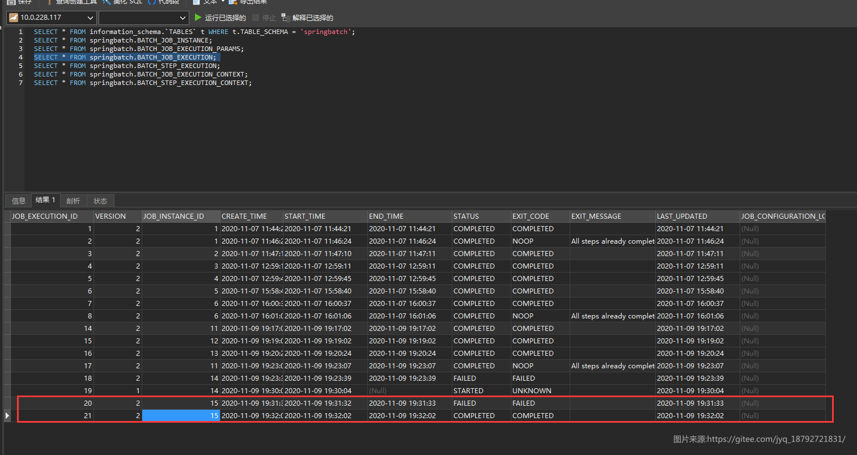Click NOOP exit code in execution row 8
The height and width of the screenshot is (455, 857).
click(540, 316)
